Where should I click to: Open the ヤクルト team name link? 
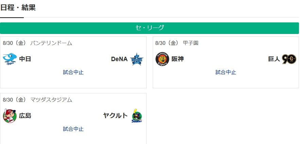tap(115, 116)
